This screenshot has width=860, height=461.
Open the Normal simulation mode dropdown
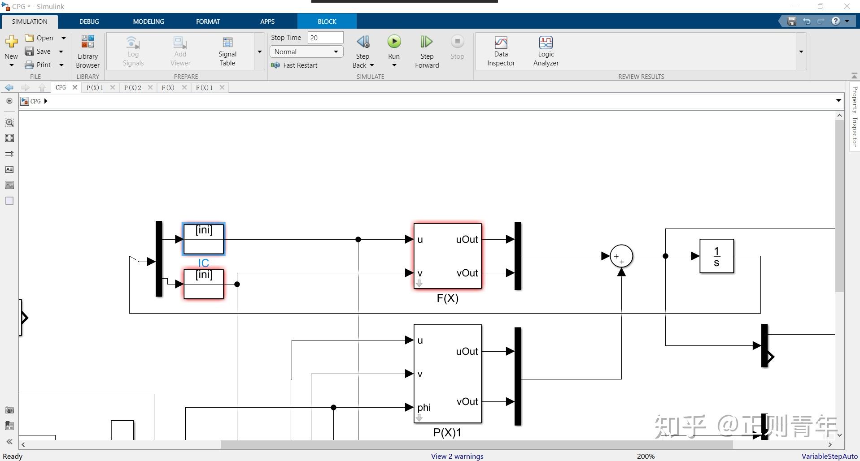306,52
